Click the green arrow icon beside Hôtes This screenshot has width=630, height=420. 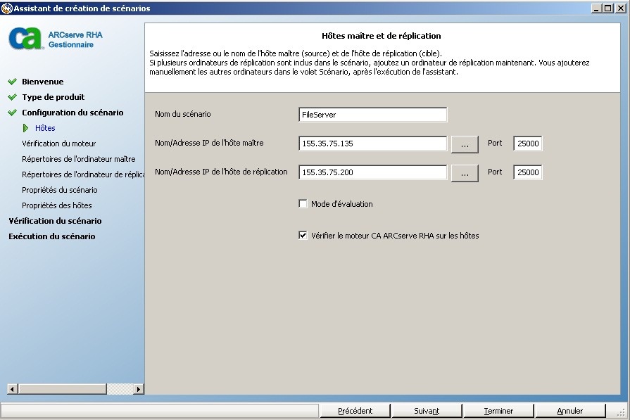(24, 127)
